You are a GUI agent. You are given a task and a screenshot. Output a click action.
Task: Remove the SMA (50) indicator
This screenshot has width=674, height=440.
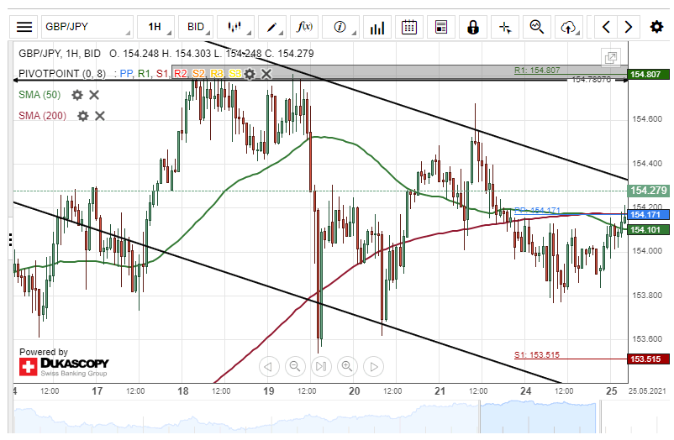[94, 95]
